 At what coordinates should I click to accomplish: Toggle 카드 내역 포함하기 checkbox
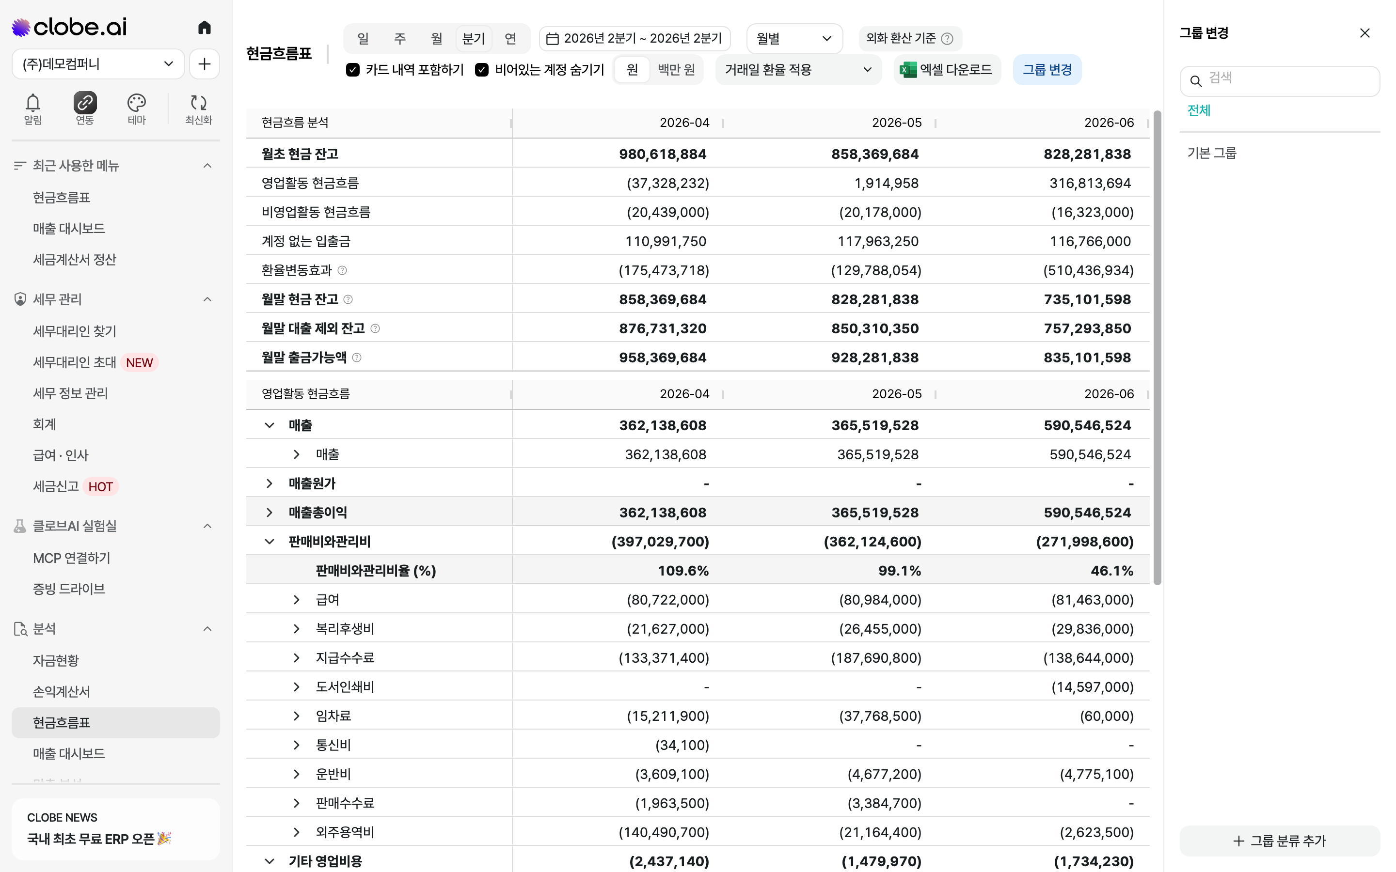352,70
